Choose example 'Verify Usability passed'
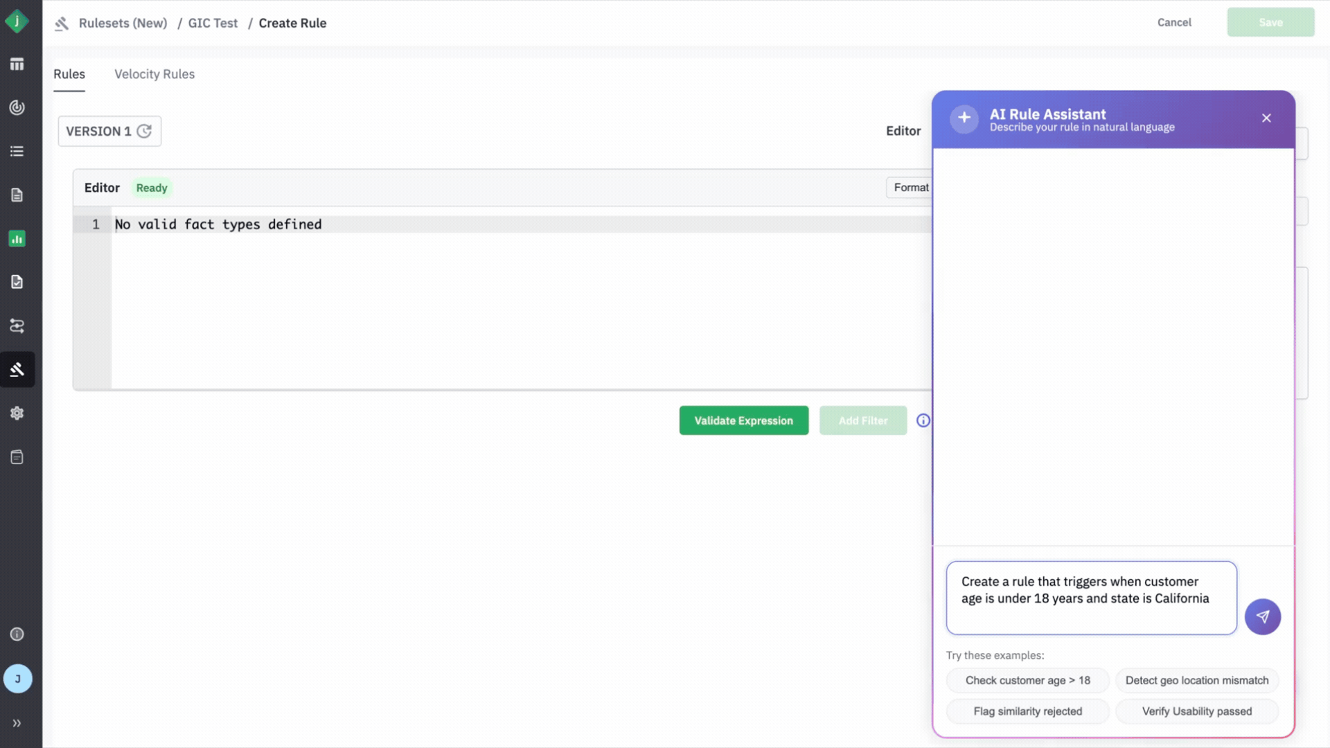Screen dimensions: 1330x748 coord(1196,711)
